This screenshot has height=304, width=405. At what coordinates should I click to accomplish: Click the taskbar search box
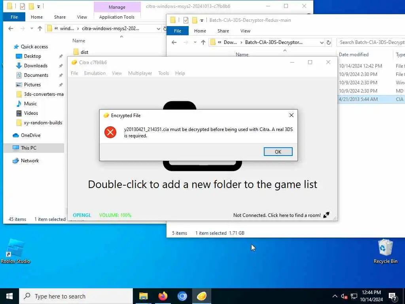[x=76, y=296]
